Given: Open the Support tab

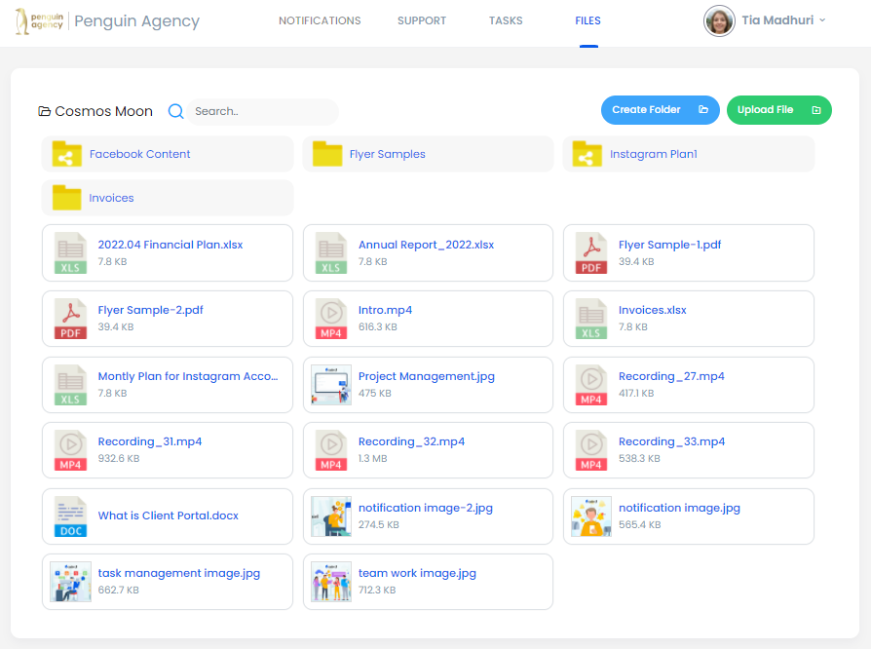Looking at the screenshot, I should 422,20.
